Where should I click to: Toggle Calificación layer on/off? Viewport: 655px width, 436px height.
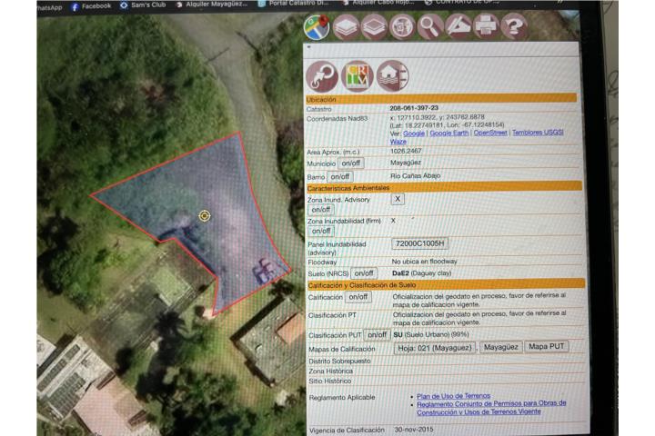click(358, 297)
